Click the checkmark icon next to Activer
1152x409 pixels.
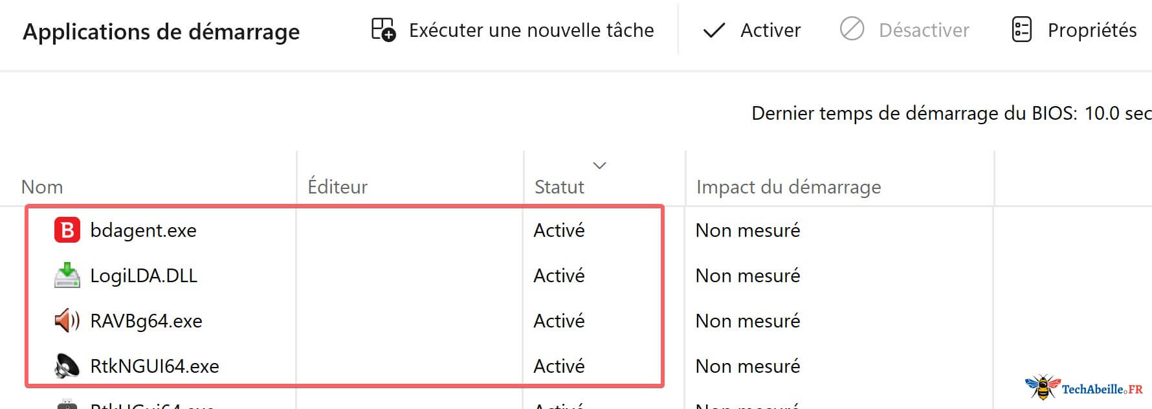(x=714, y=30)
